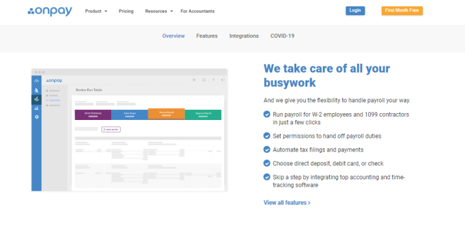Switch to the COVID-19 tab
Viewport: 465px width, 240px height.
(x=282, y=36)
